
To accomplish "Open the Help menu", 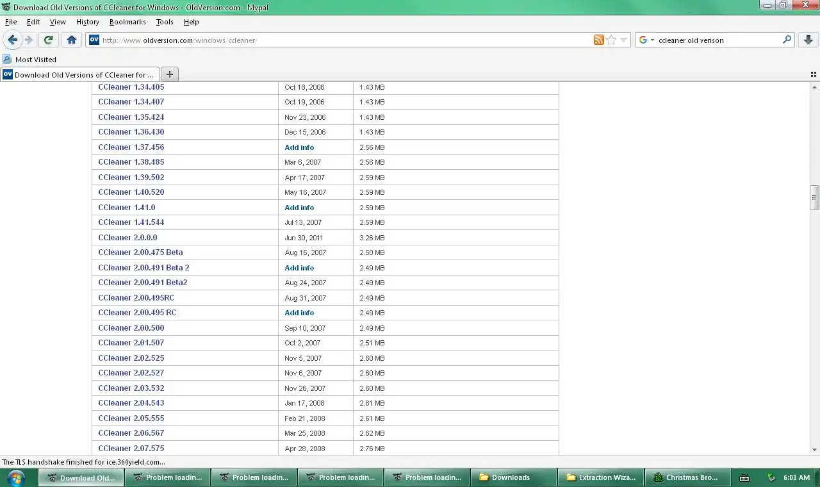I will click(x=192, y=22).
